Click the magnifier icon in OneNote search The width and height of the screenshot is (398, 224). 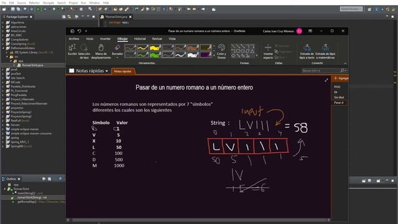(x=342, y=70)
